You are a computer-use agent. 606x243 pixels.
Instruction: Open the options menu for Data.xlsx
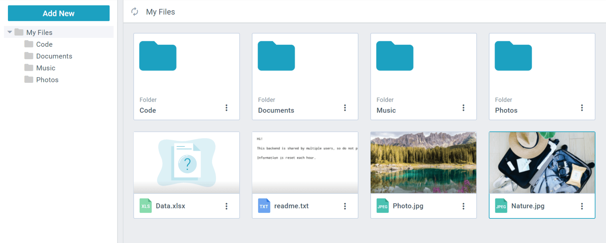pos(226,206)
